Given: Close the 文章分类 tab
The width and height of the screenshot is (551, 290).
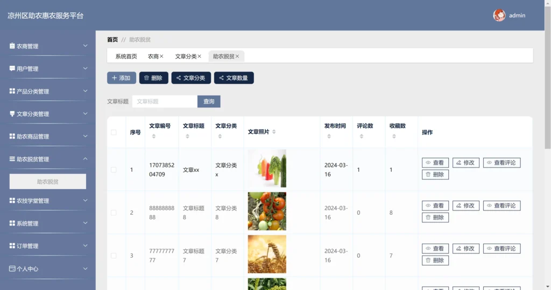Looking at the screenshot, I should click(x=199, y=56).
